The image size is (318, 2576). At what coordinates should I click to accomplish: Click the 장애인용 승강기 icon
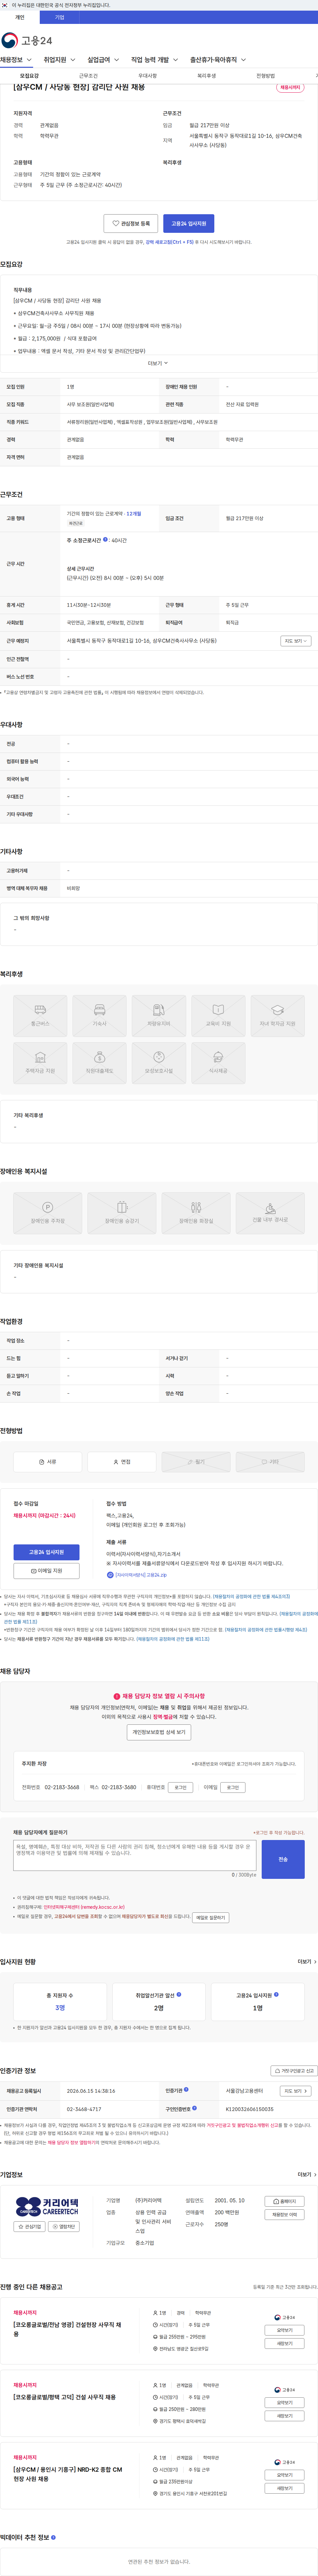pyautogui.click(x=122, y=1213)
